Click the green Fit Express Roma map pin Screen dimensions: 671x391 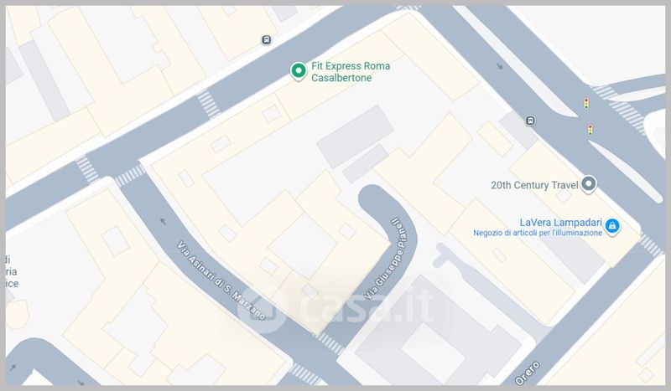[x=299, y=71]
